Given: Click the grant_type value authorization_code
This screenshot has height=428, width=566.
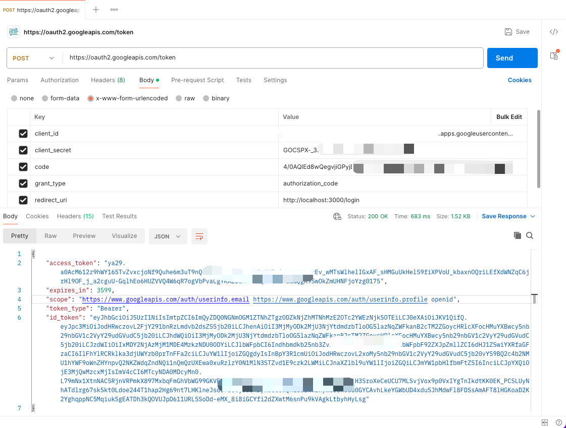Looking at the screenshot, I should [x=311, y=184].
